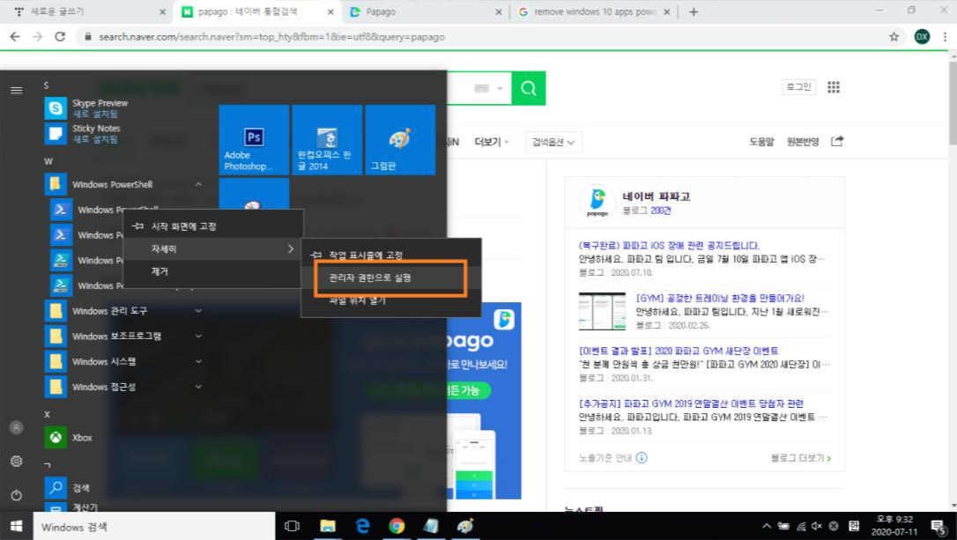Click Chrome address bar URL
Image resolution: width=957 pixels, height=540 pixels.
tap(271, 37)
